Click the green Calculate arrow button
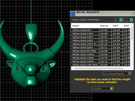 pos(111,88)
